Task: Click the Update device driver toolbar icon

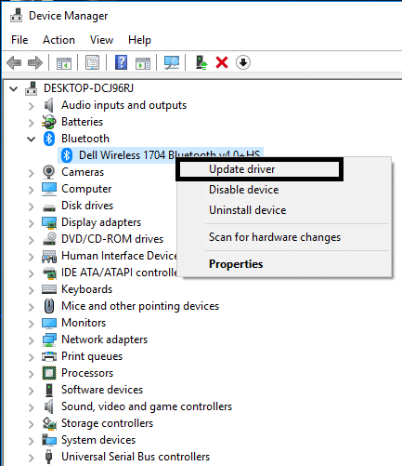Action: pyautogui.click(x=201, y=62)
